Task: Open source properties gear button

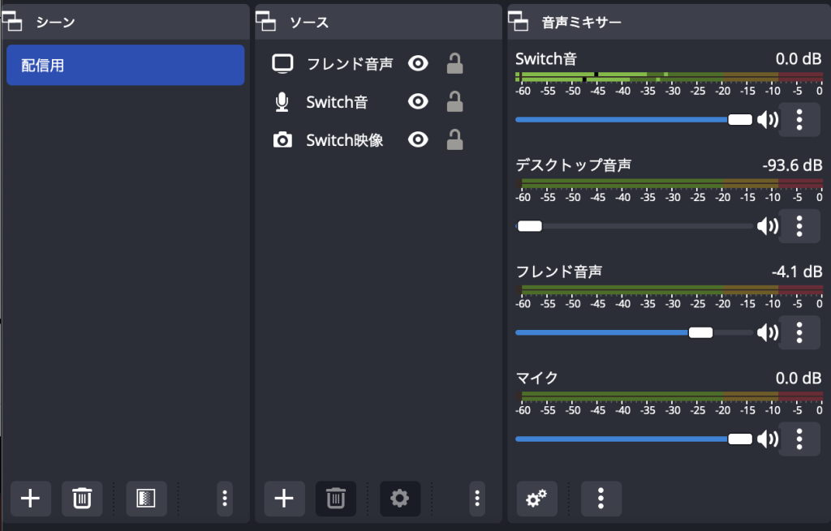Action: point(399,499)
